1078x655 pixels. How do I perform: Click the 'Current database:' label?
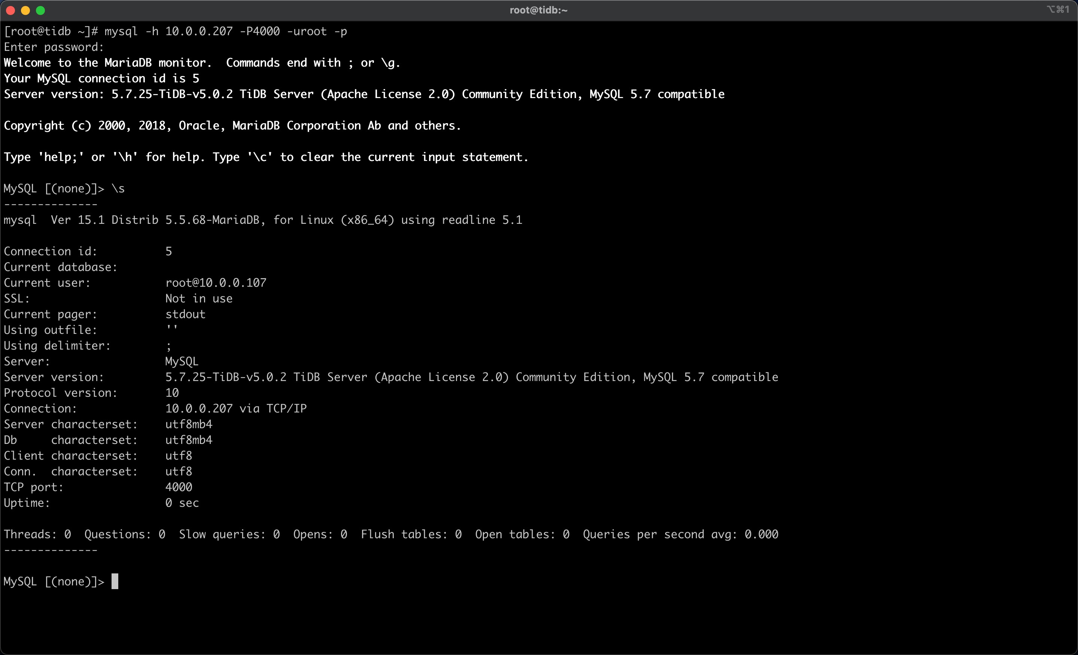pos(60,267)
